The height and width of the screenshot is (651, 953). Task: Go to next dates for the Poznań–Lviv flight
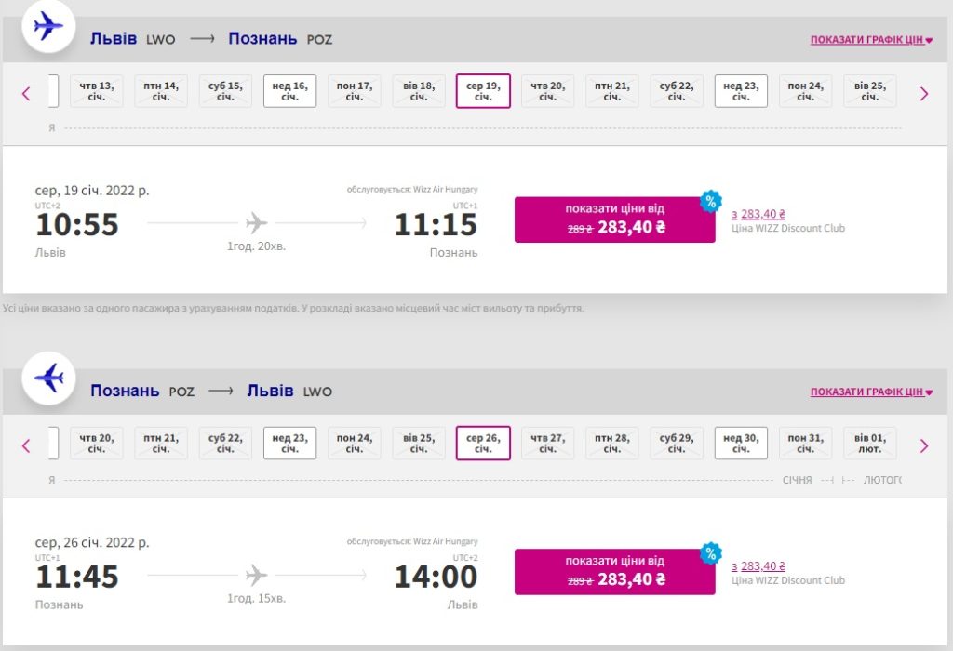point(924,445)
